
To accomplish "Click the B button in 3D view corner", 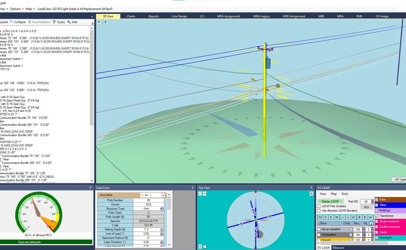I will click(x=105, y=22).
